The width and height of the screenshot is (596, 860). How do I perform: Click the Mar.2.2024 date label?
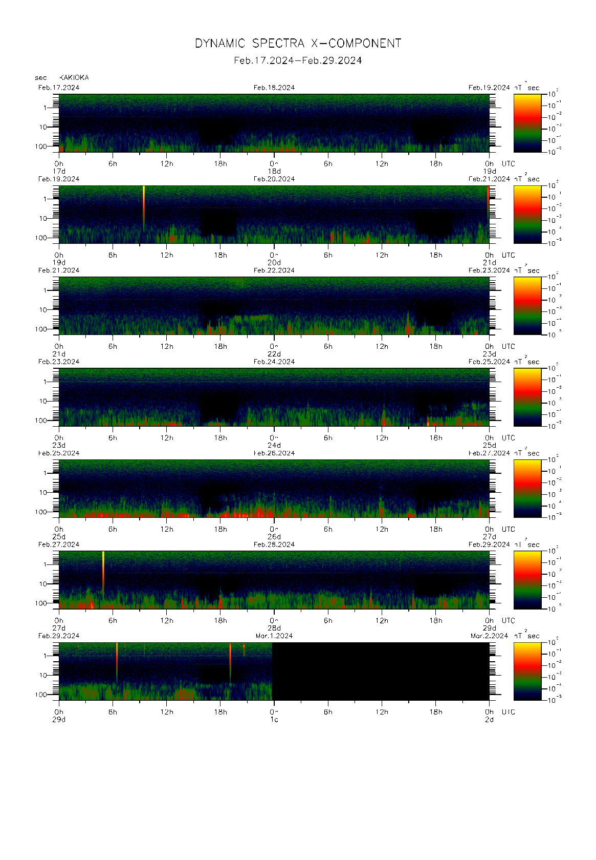pyautogui.click(x=490, y=636)
